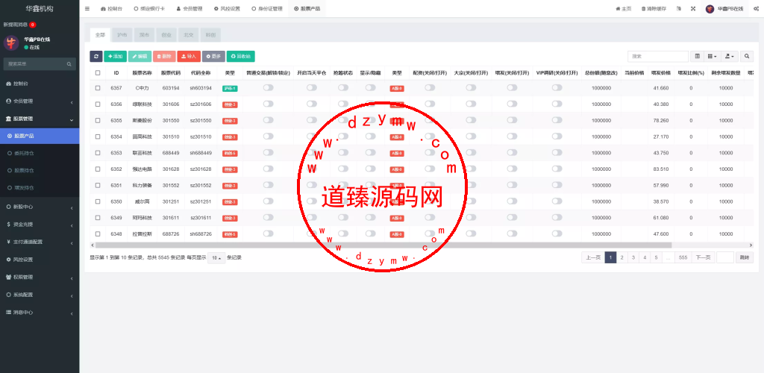
Task: Click the red new-message badge showing 0
Action: pos(32,25)
